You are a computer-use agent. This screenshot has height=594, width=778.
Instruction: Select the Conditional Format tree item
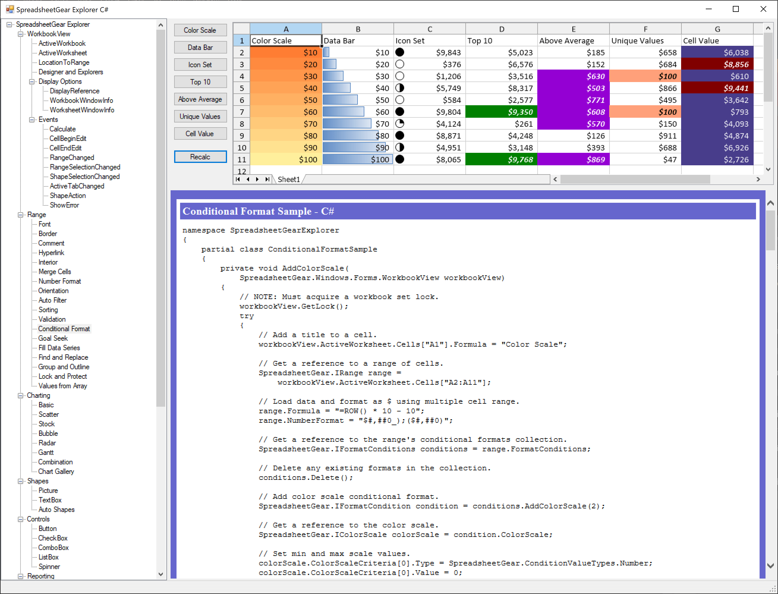point(64,329)
